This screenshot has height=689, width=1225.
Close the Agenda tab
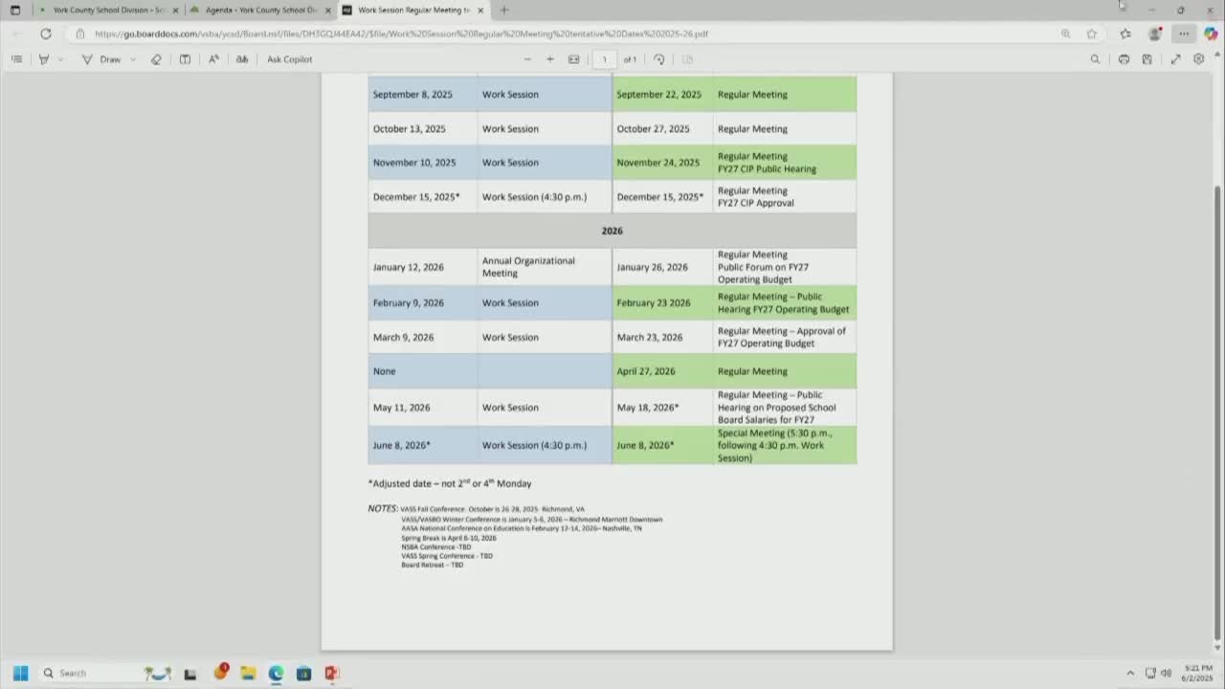coord(328,11)
